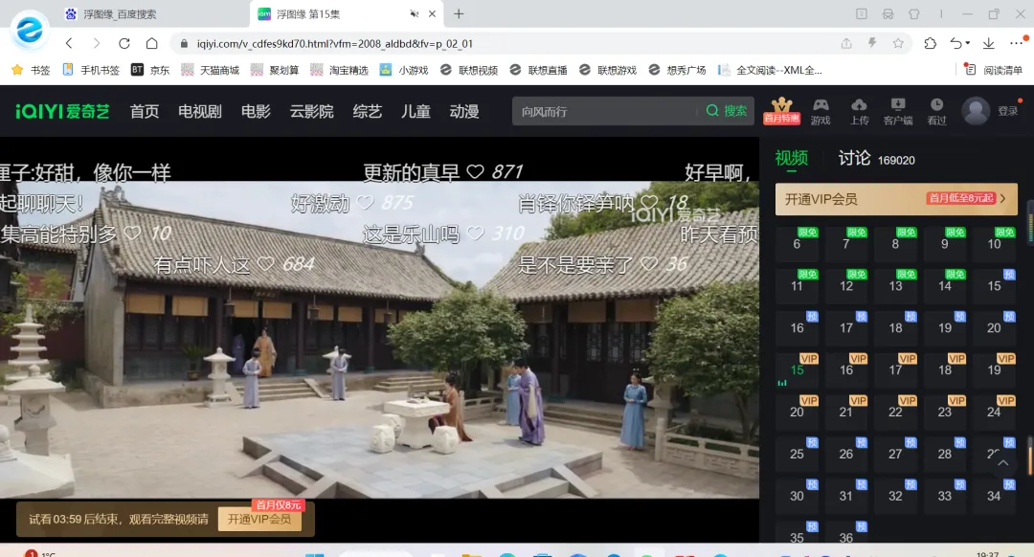Open the browser home page icon
This screenshot has height=557, width=1034.
pos(151,43)
